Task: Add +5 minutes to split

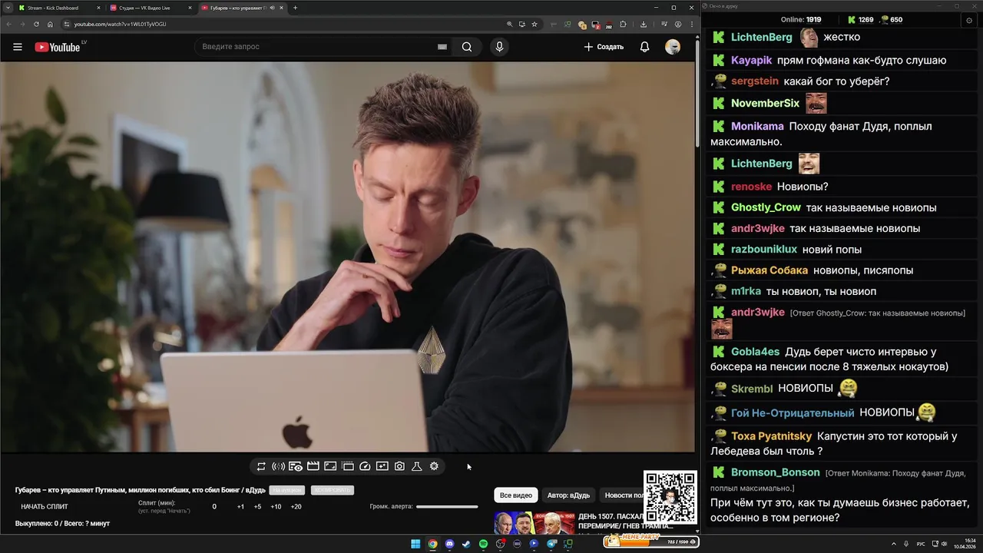Action: coord(257,507)
